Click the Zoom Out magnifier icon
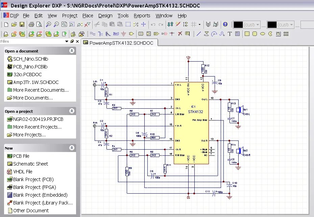 [x=56, y=24]
